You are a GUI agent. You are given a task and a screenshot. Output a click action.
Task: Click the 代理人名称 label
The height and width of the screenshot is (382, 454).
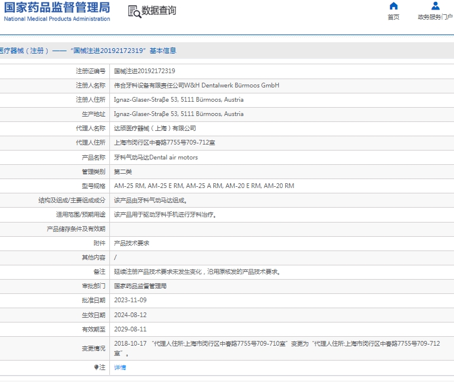point(91,129)
